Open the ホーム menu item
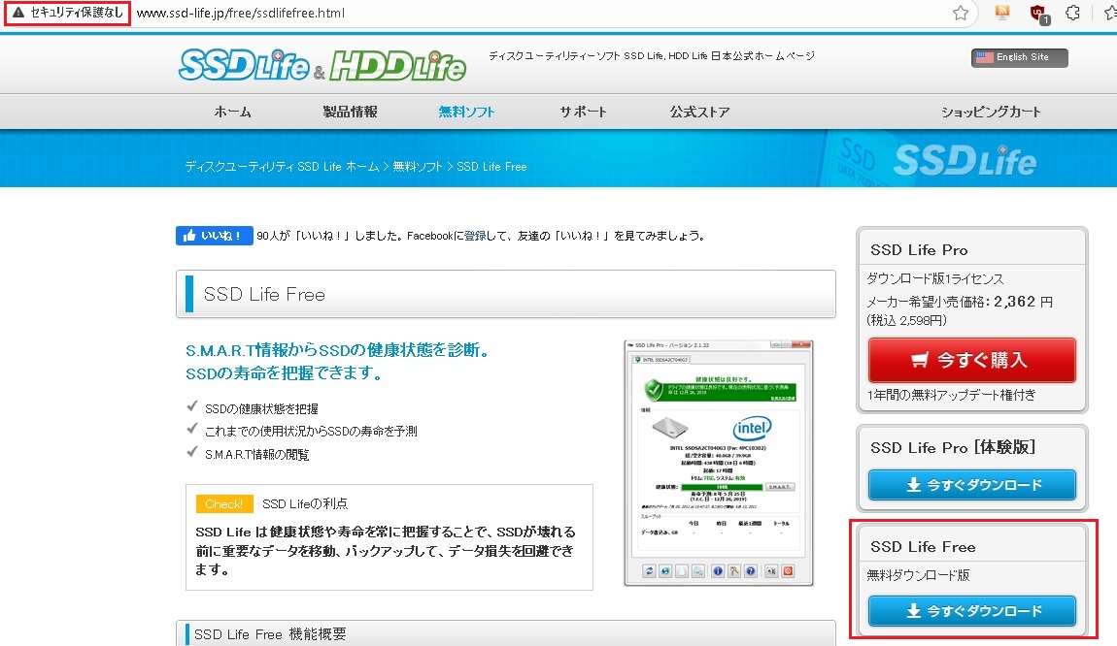Image resolution: width=1117 pixels, height=646 pixels. 232,112
